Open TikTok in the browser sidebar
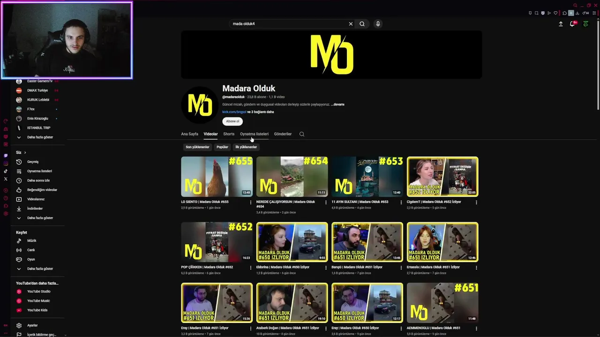This screenshot has height=337, width=600. [6, 171]
